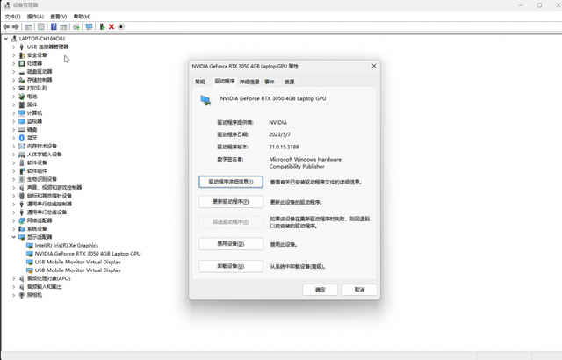Expand the 声音、视频和游戏控制器 node
Screen dimensions: 562x360
[x=14, y=187]
